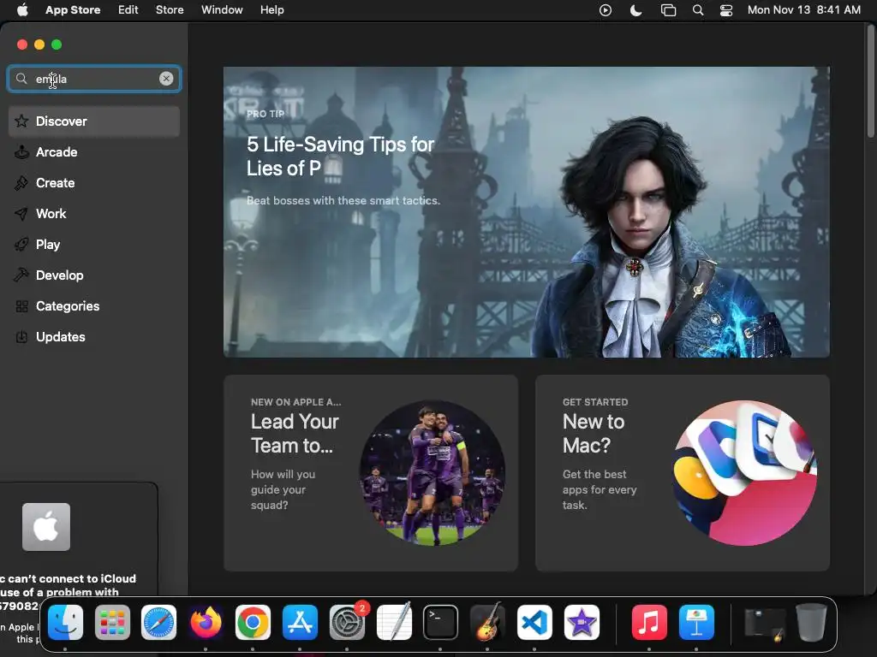Launch Firefox from the Dock
This screenshot has width=877, height=657.
206,623
